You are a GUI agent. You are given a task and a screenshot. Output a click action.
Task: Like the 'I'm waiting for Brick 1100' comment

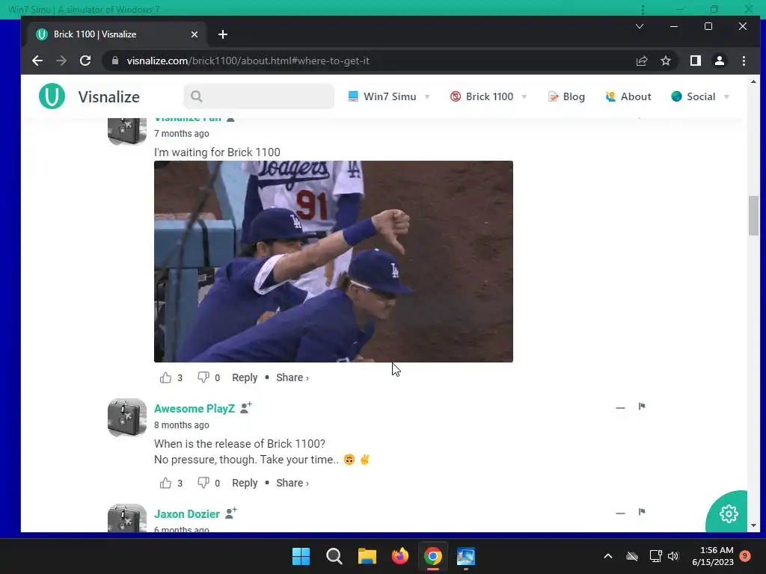click(x=165, y=377)
